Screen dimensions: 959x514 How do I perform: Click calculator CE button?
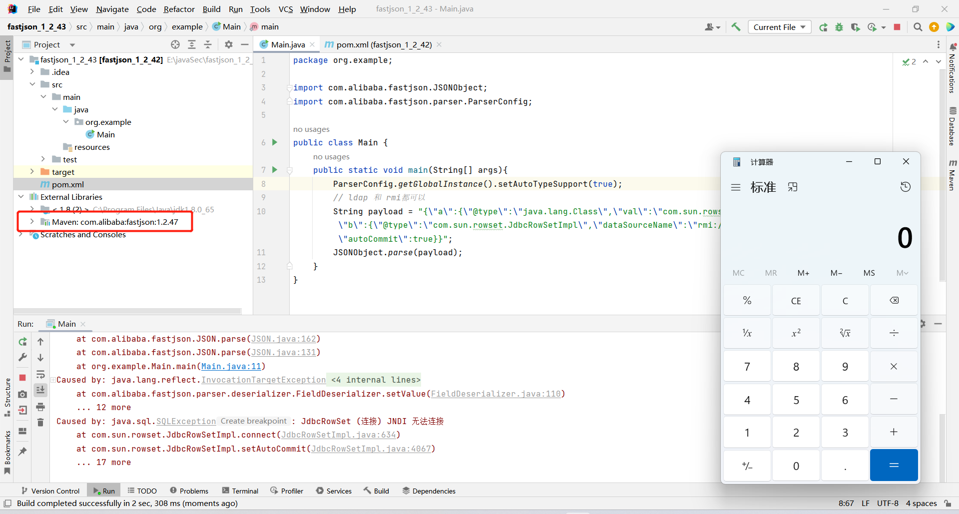[x=796, y=301]
